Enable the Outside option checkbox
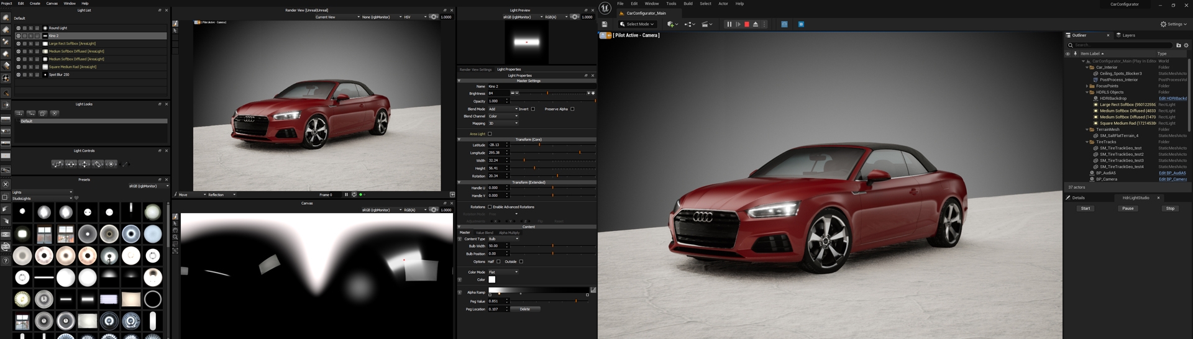This screenshot has width=1193, height=339. pyautogui.click(x=521, y=262)
